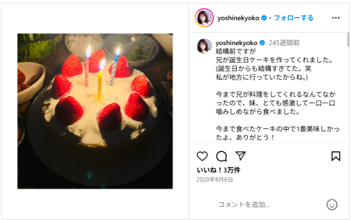Open the emoji picker smiley icon
The width and height of the screenshot is (351, 220).
coord(332,205)
